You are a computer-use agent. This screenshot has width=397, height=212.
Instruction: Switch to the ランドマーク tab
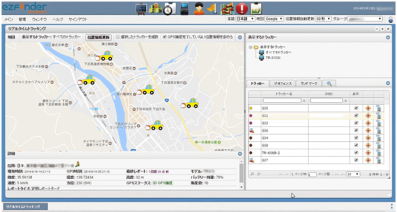[309, 83]
